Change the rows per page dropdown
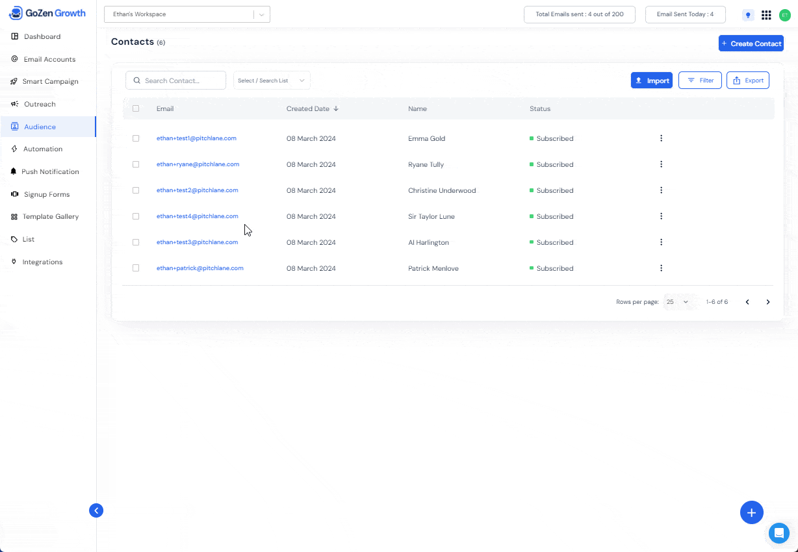Viewport: 798px width, 552px height. (x=677, y=302)
